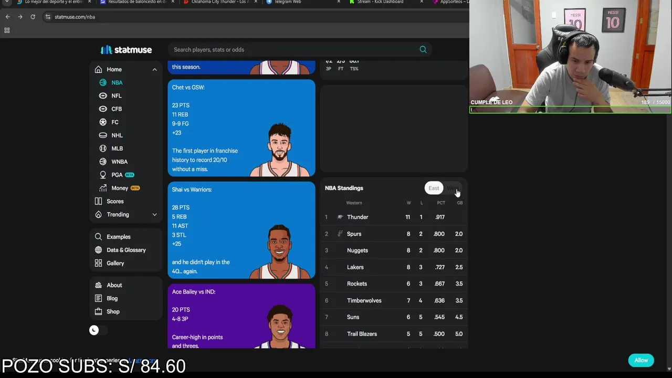Open the Ace Bailey vs IND card
Screen dimensions: 672x378
pyautogui.click(x=241, y=316)
